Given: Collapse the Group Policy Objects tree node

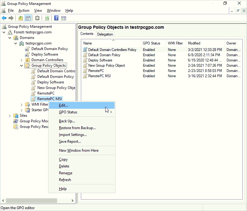Looking at the screenshot, I should [22, 65].
